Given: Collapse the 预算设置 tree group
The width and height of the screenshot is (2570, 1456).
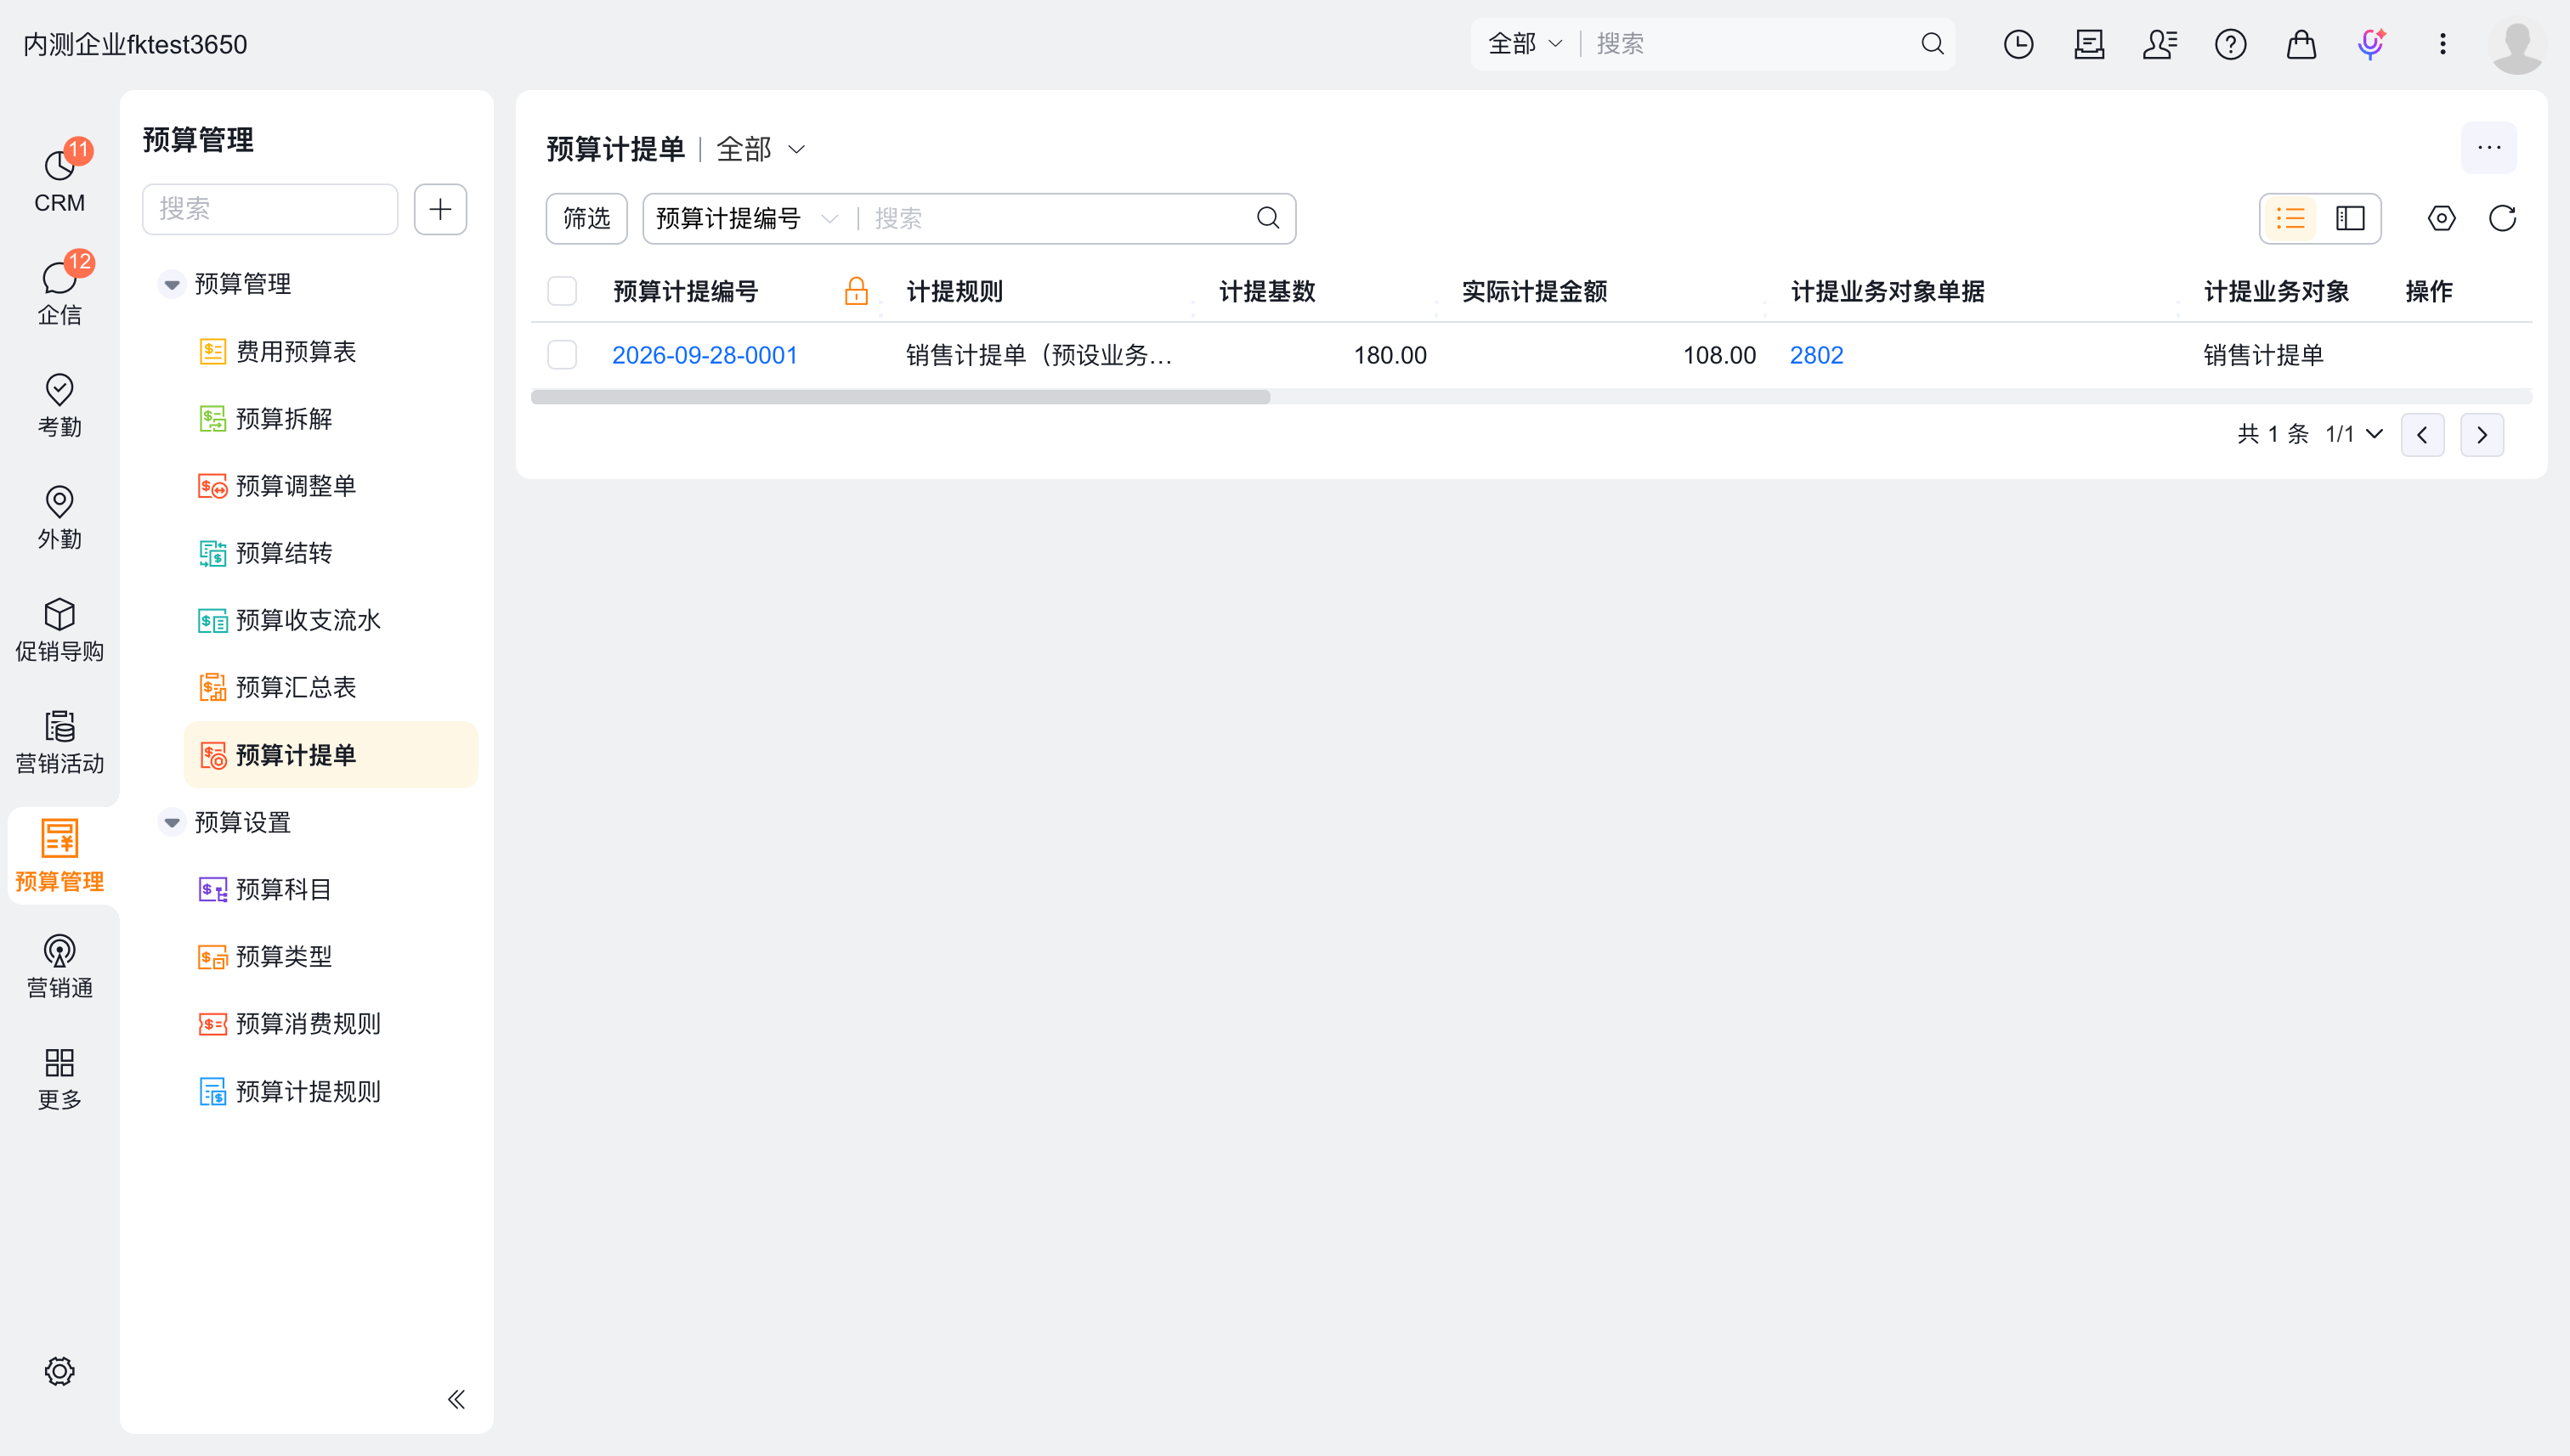Looking at the screenshot, I should click(172, 822).
